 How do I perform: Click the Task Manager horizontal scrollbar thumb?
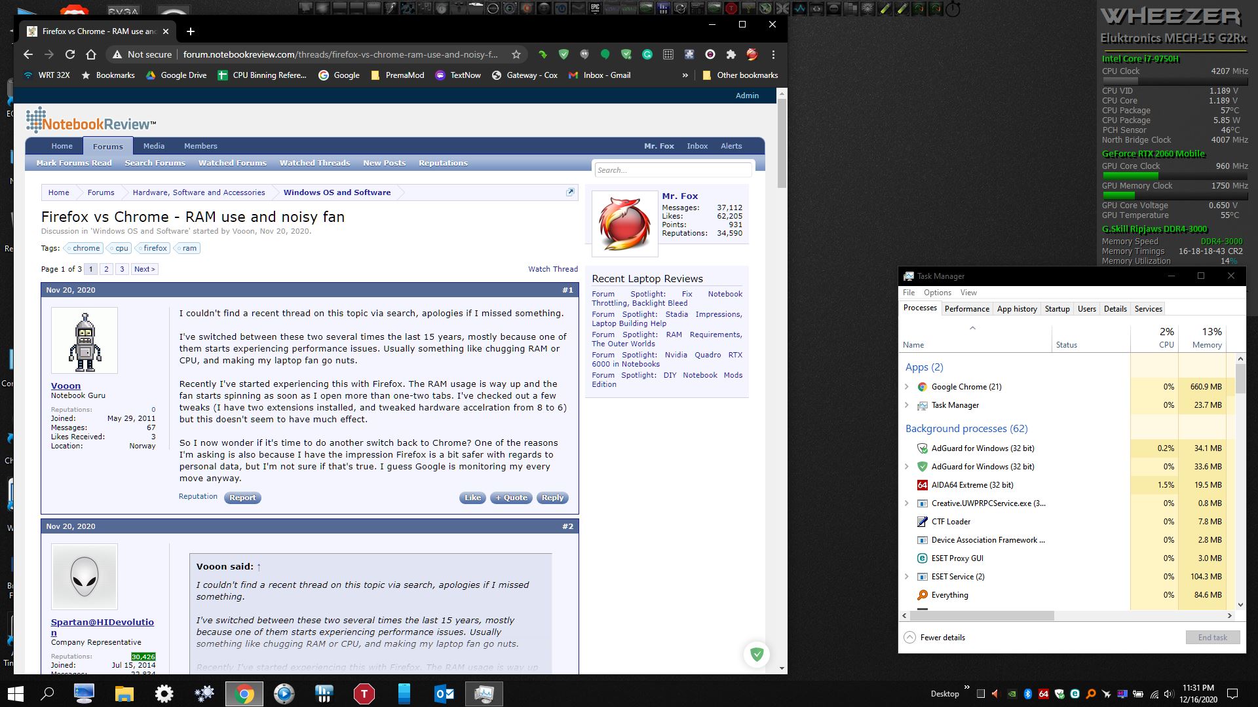(x=982, y=616)
